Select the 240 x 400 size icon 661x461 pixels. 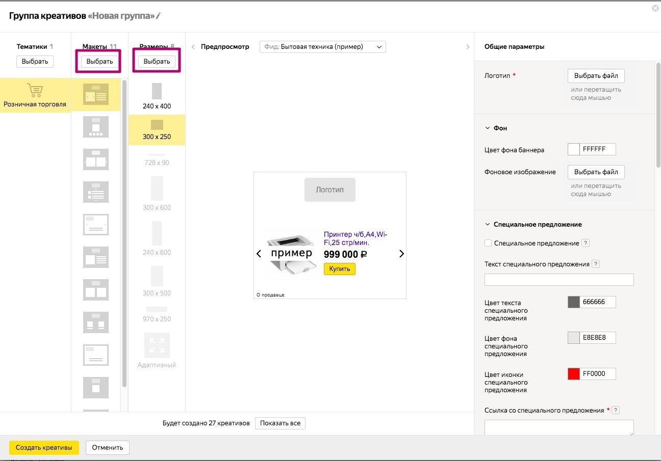click(x=157, y=91)
